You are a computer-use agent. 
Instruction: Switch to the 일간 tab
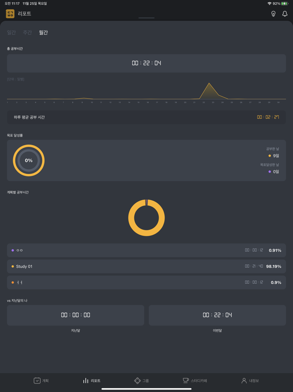click(x=11, y=32)
